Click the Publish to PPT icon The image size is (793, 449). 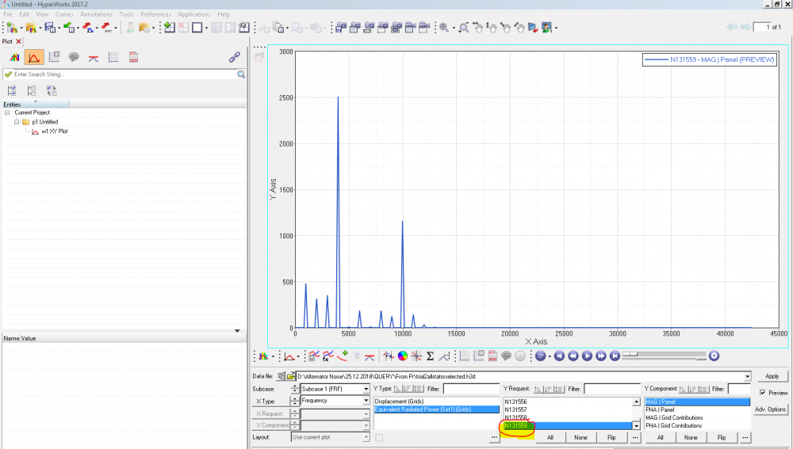pos(106,27)
